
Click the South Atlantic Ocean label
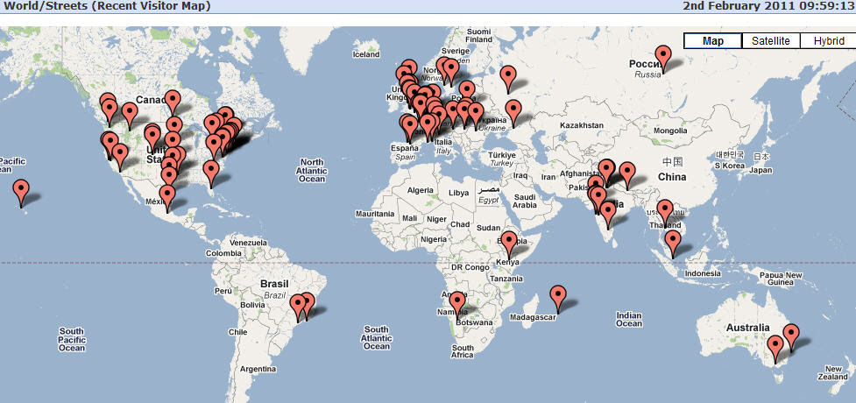pyautogui.click(x=377, y=337)
